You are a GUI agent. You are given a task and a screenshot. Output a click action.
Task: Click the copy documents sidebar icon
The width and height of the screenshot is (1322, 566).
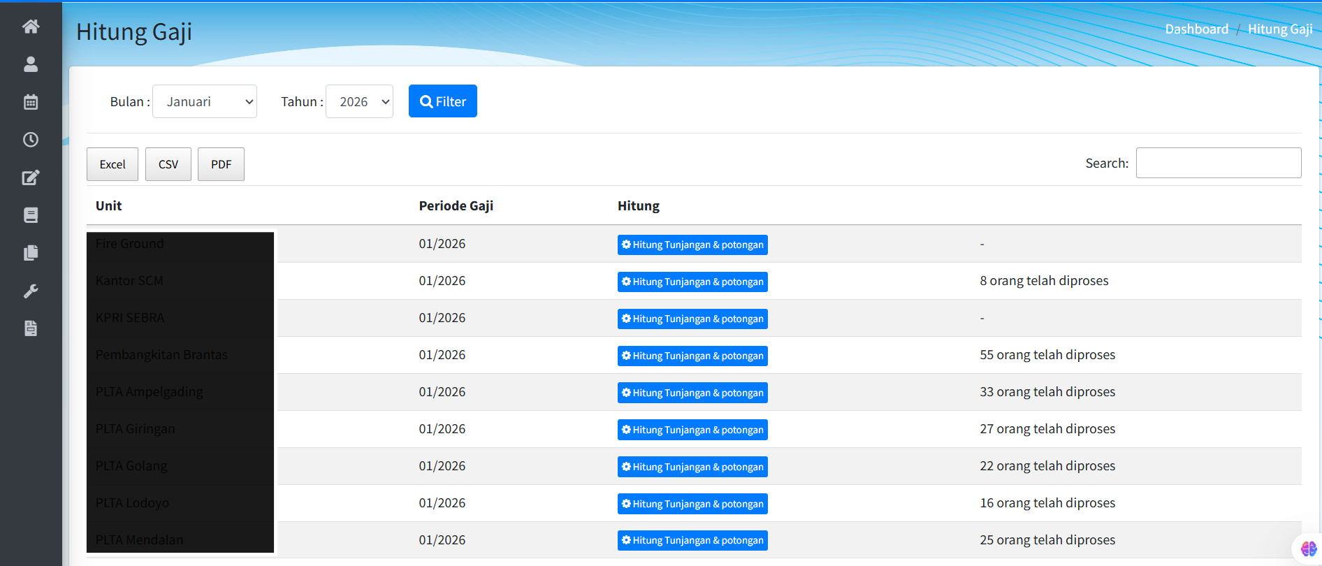pos(31,253)
